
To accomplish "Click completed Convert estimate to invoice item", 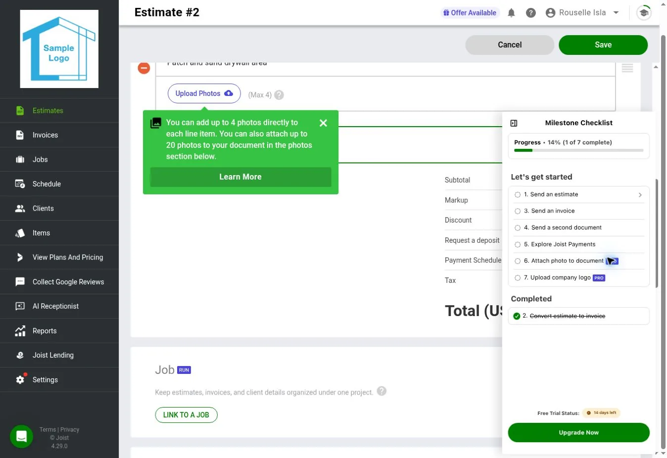I will pos(578,316).
